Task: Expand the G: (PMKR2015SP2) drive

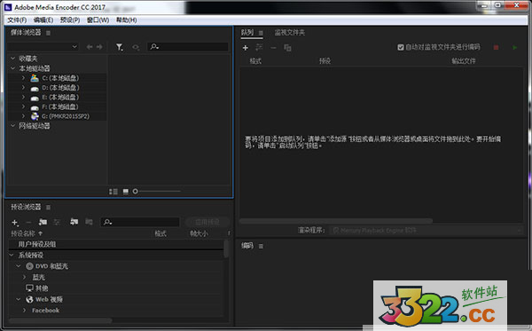Action: pyautogui.click(x=23, y=116)
